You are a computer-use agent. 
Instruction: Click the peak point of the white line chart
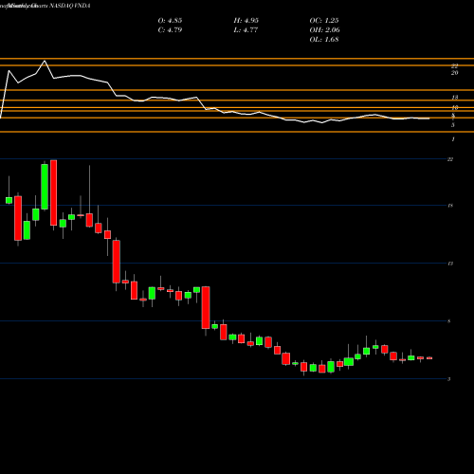pos(45,61)
